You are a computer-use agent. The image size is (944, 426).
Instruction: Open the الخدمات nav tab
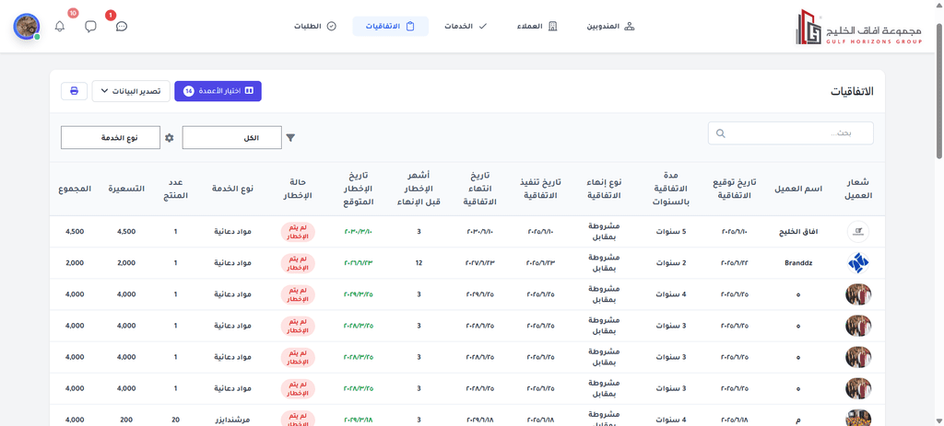(466, 27)
